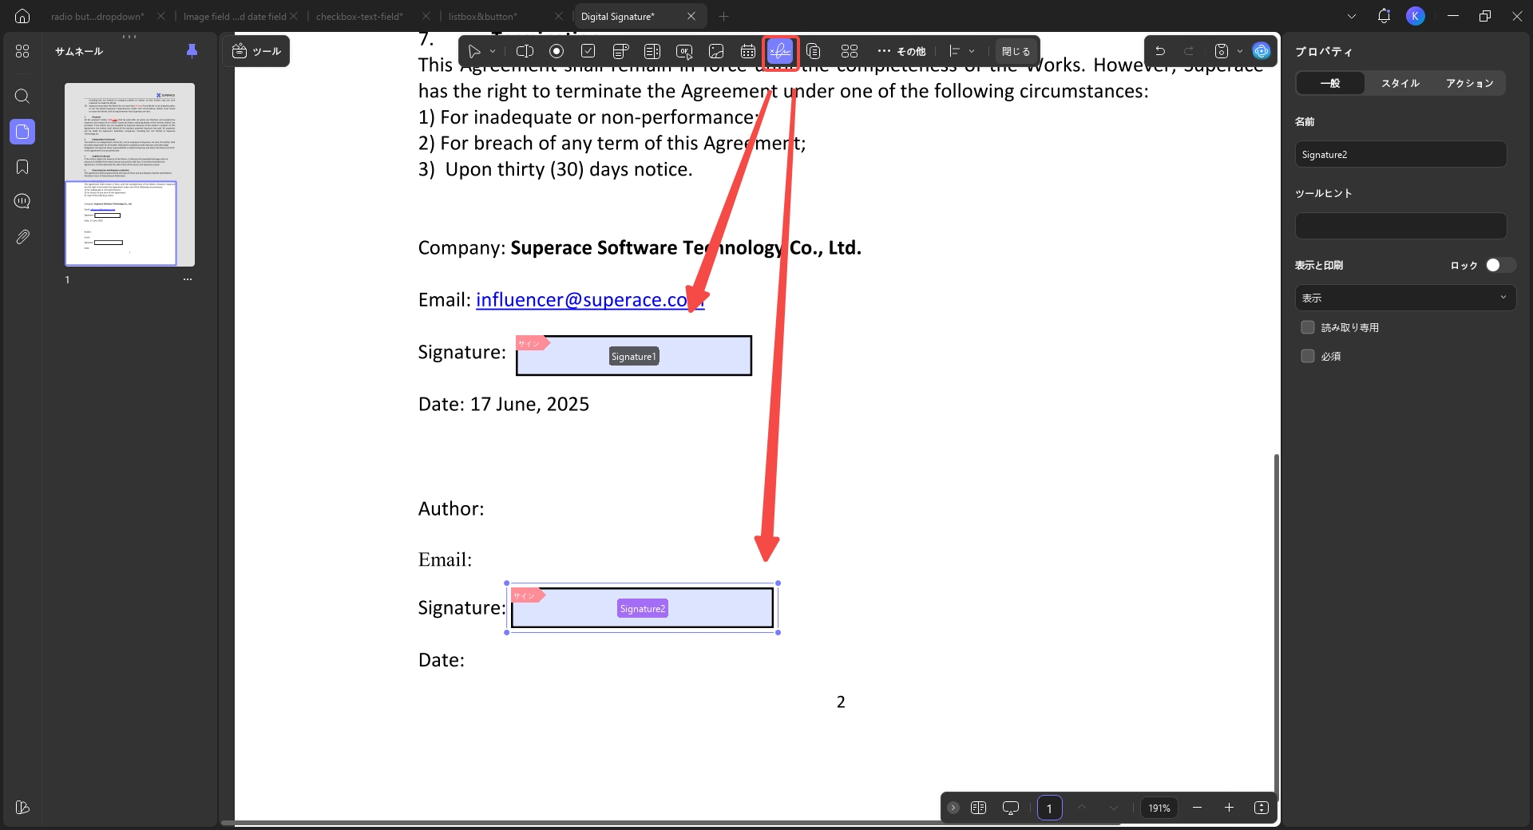Open the thumbnails page icon in sidebar

[22, 132]
